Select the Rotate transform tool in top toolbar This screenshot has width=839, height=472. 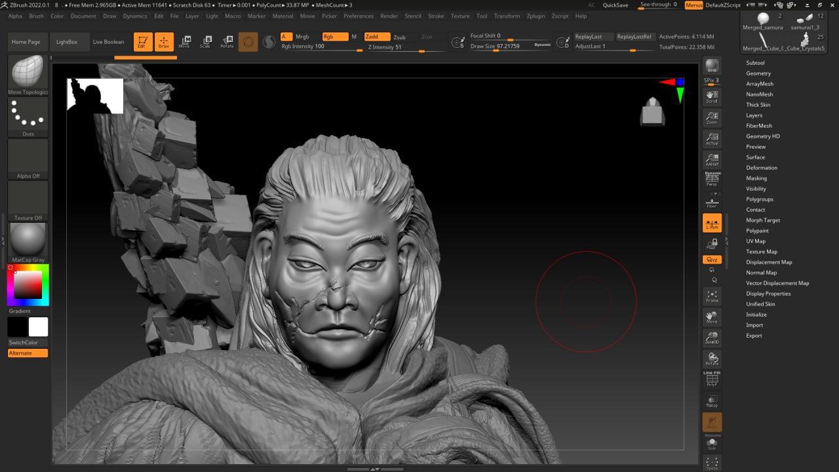[x=227, y=42]
